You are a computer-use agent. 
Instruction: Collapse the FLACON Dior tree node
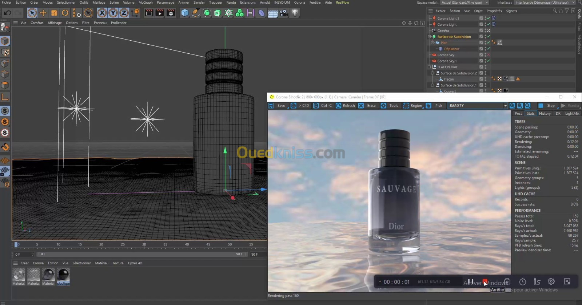pyautogui.click(x=429, y=67)
